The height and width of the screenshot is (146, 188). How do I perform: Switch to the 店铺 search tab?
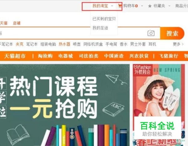(17, 23)
